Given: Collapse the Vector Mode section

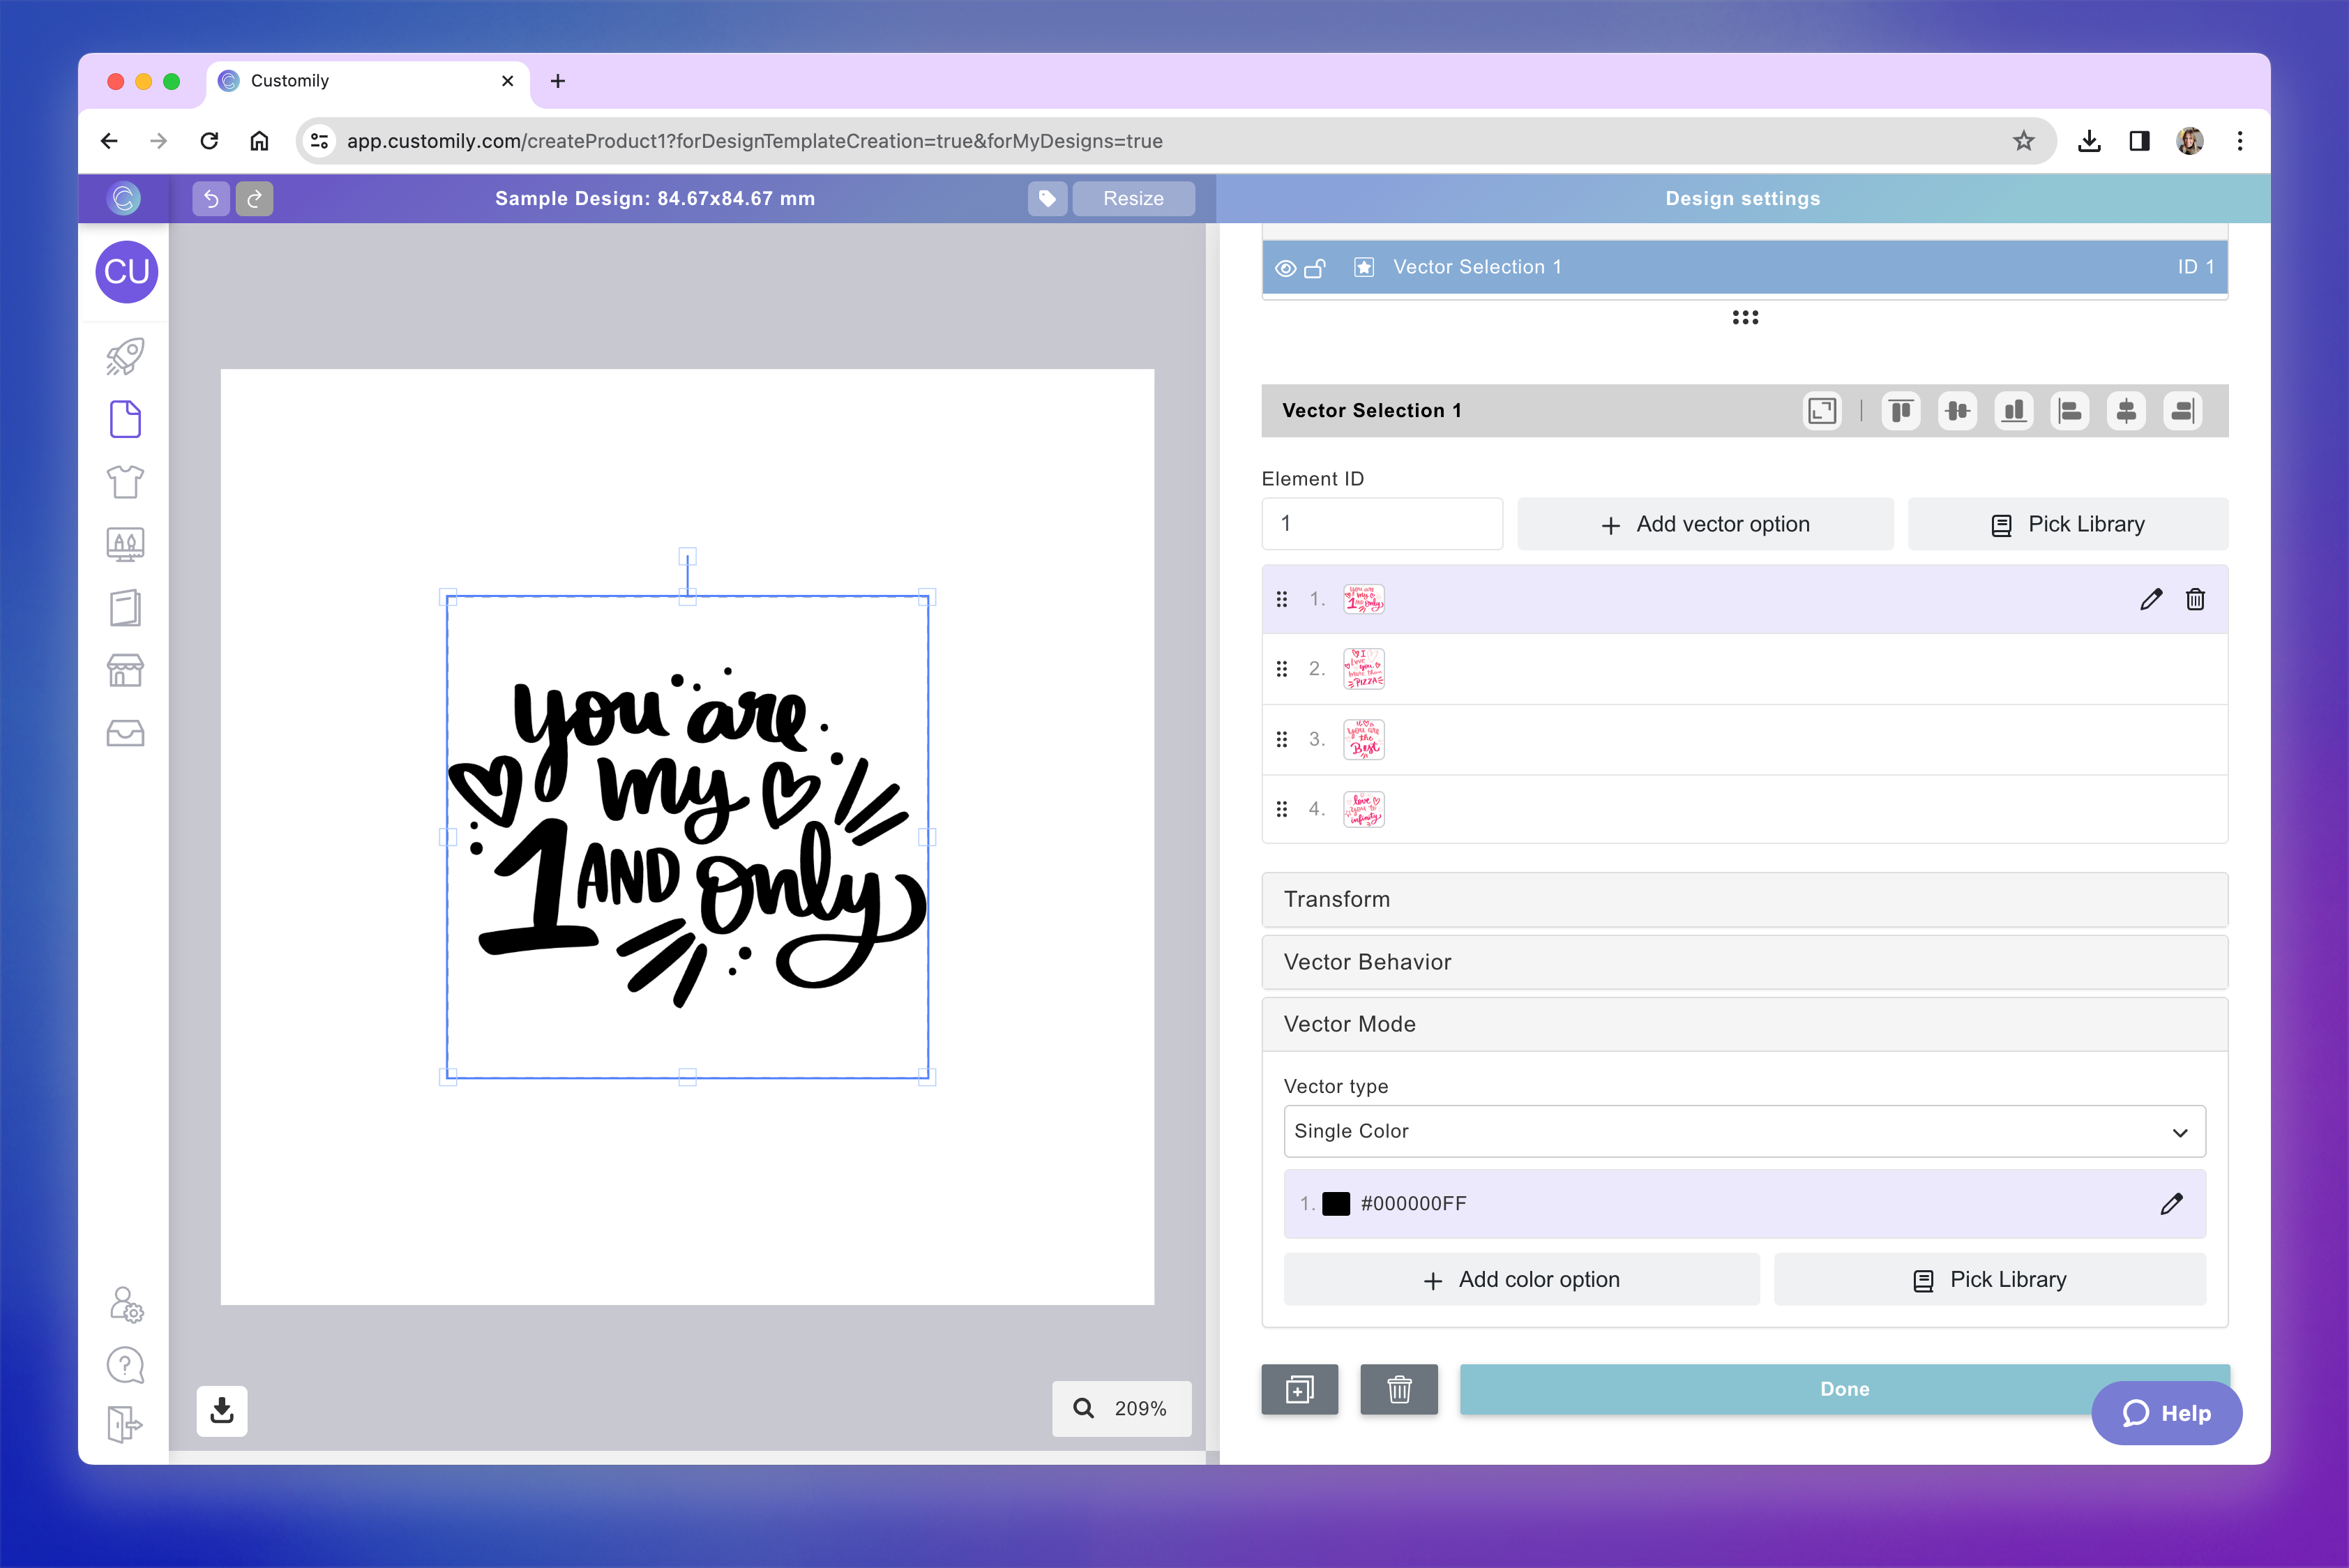Looking at the screenshot, I should pos(1744,1024).
